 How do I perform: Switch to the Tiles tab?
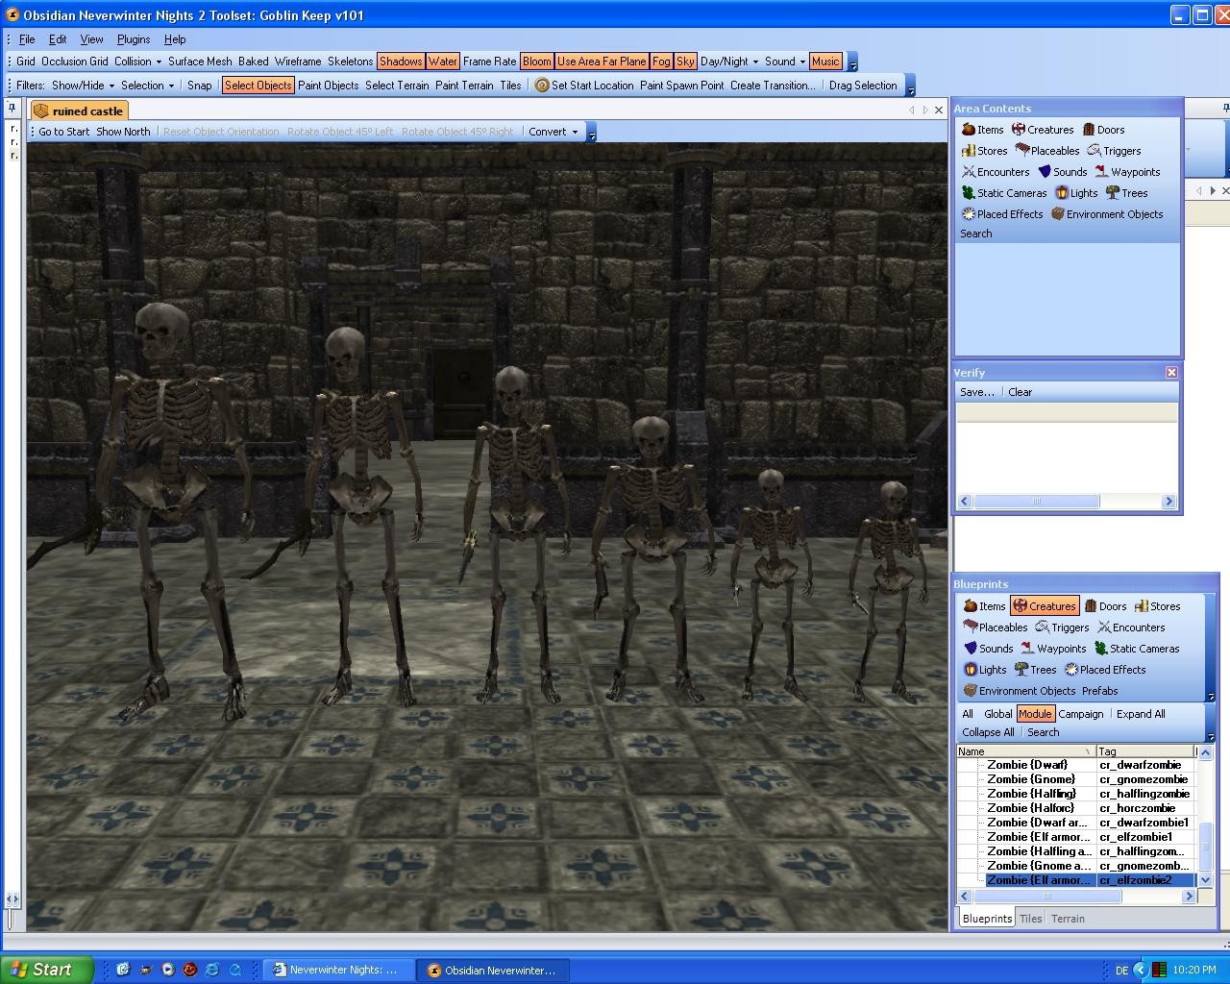pyautogui.click(x=1030, y=919)
